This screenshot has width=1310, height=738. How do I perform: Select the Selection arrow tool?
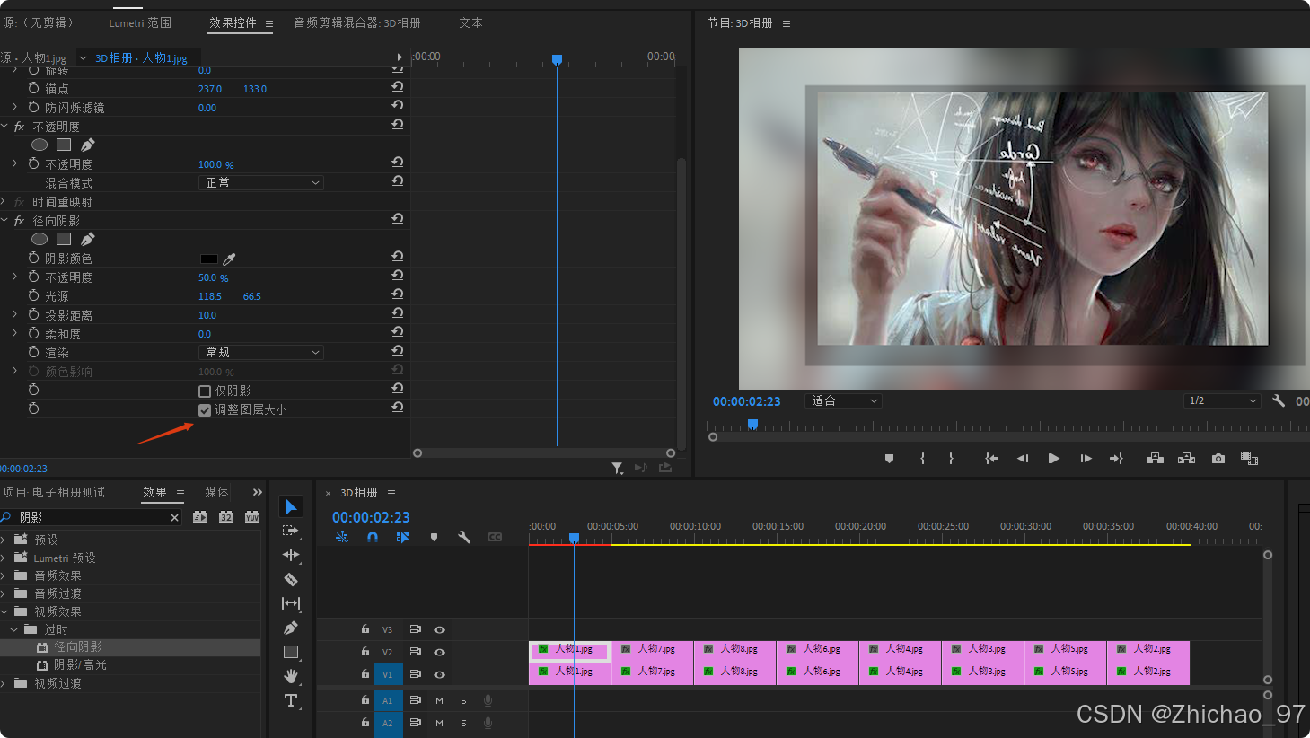pos(291,507)
